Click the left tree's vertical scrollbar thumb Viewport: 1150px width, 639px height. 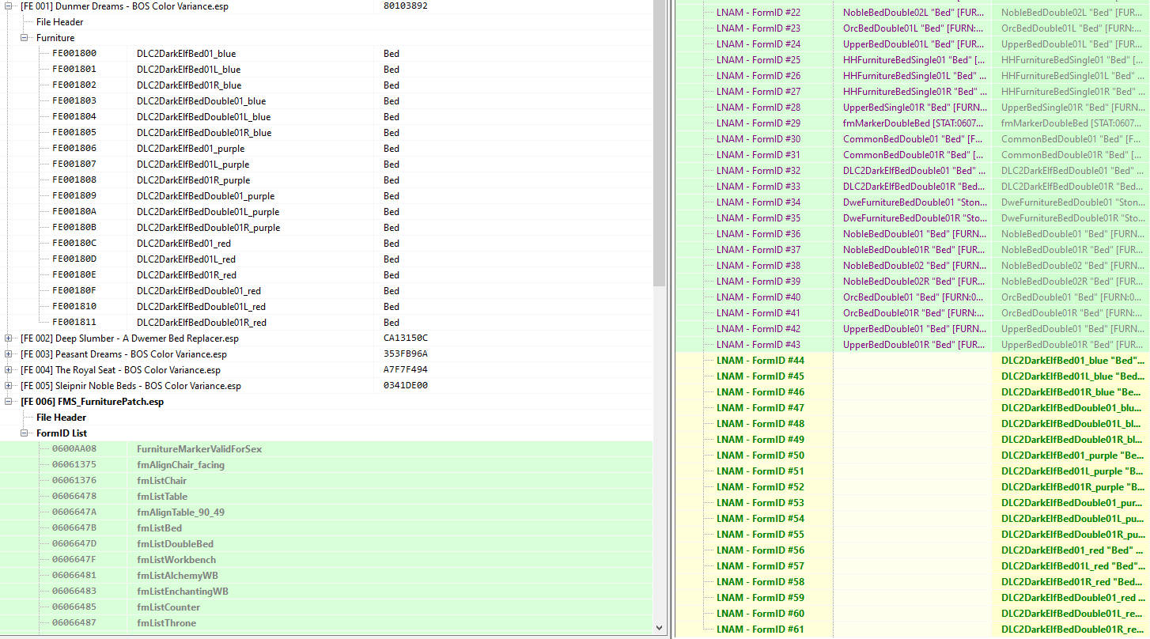tap(660, 142)
